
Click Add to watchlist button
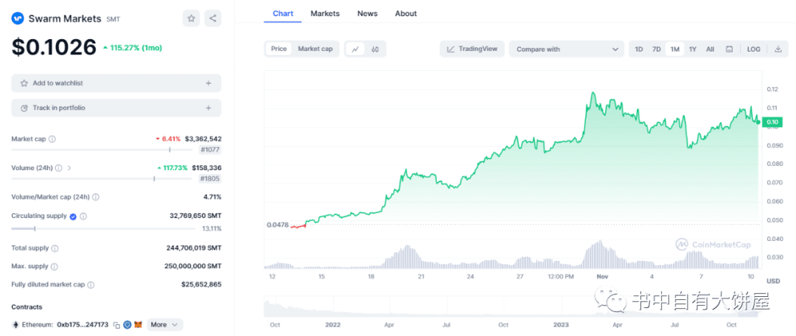(116, 83)
